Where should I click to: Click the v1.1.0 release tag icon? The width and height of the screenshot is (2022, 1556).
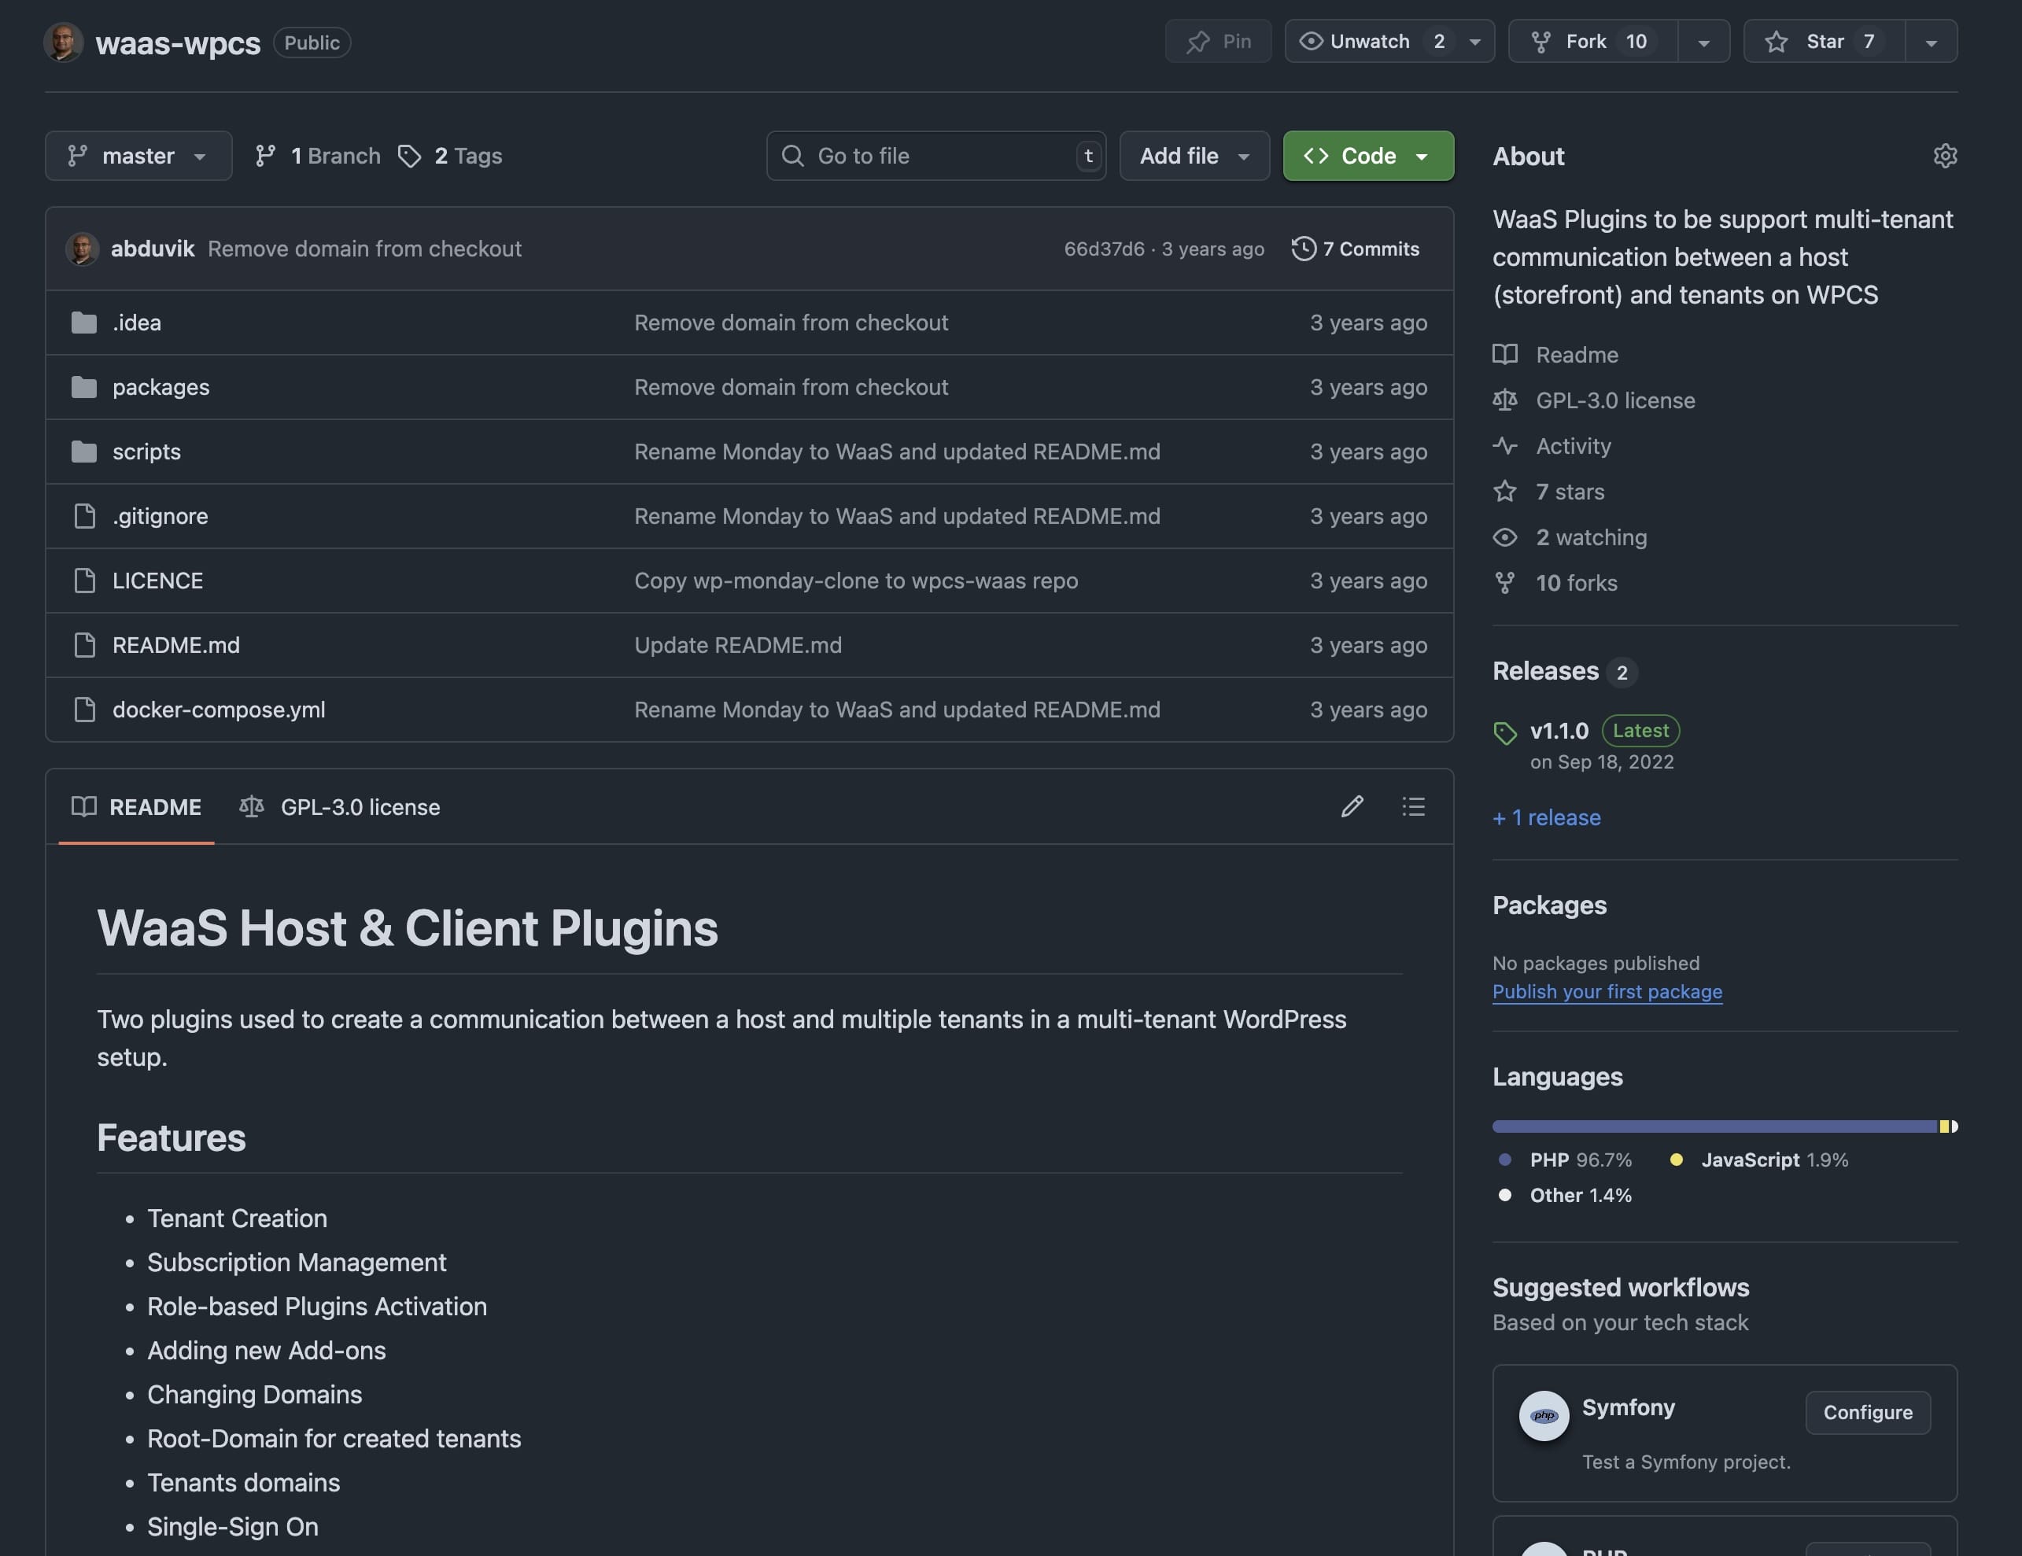click(1505, 733)
